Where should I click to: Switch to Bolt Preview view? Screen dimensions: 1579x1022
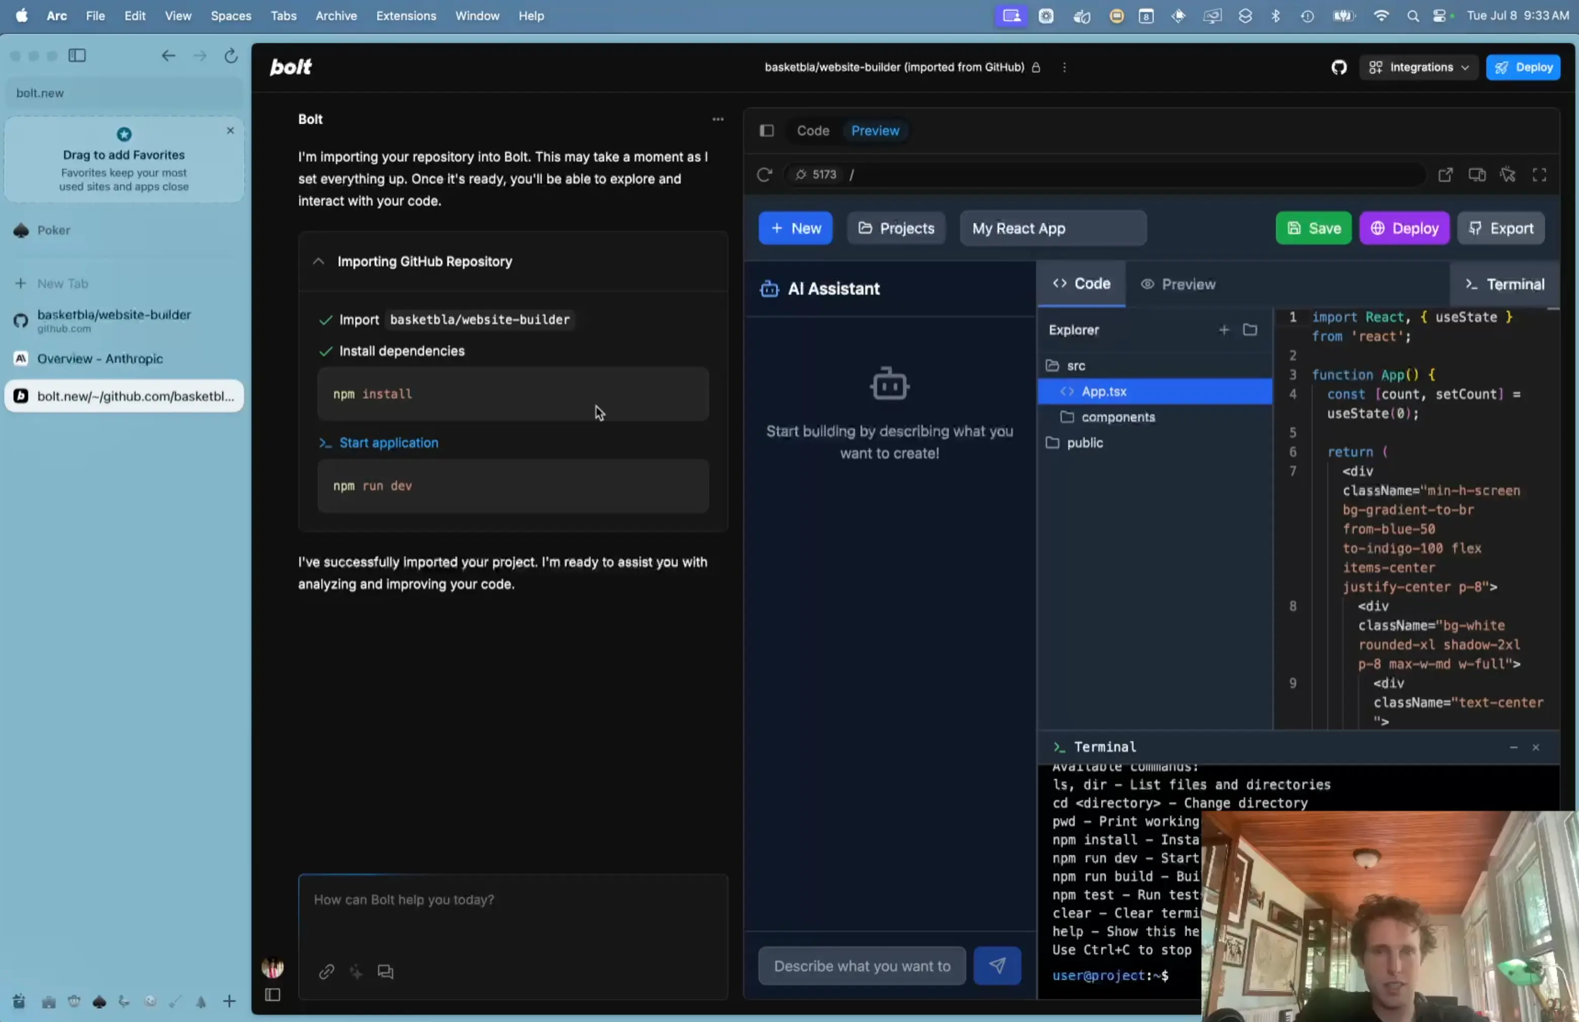click(875, 131)
